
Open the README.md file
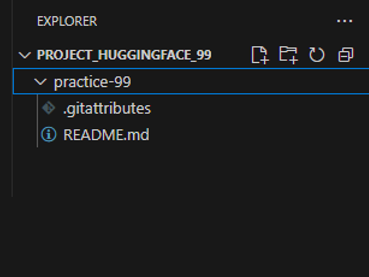106,135
